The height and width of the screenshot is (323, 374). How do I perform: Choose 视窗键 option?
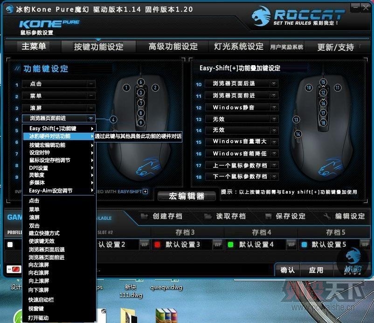point(36,309)
